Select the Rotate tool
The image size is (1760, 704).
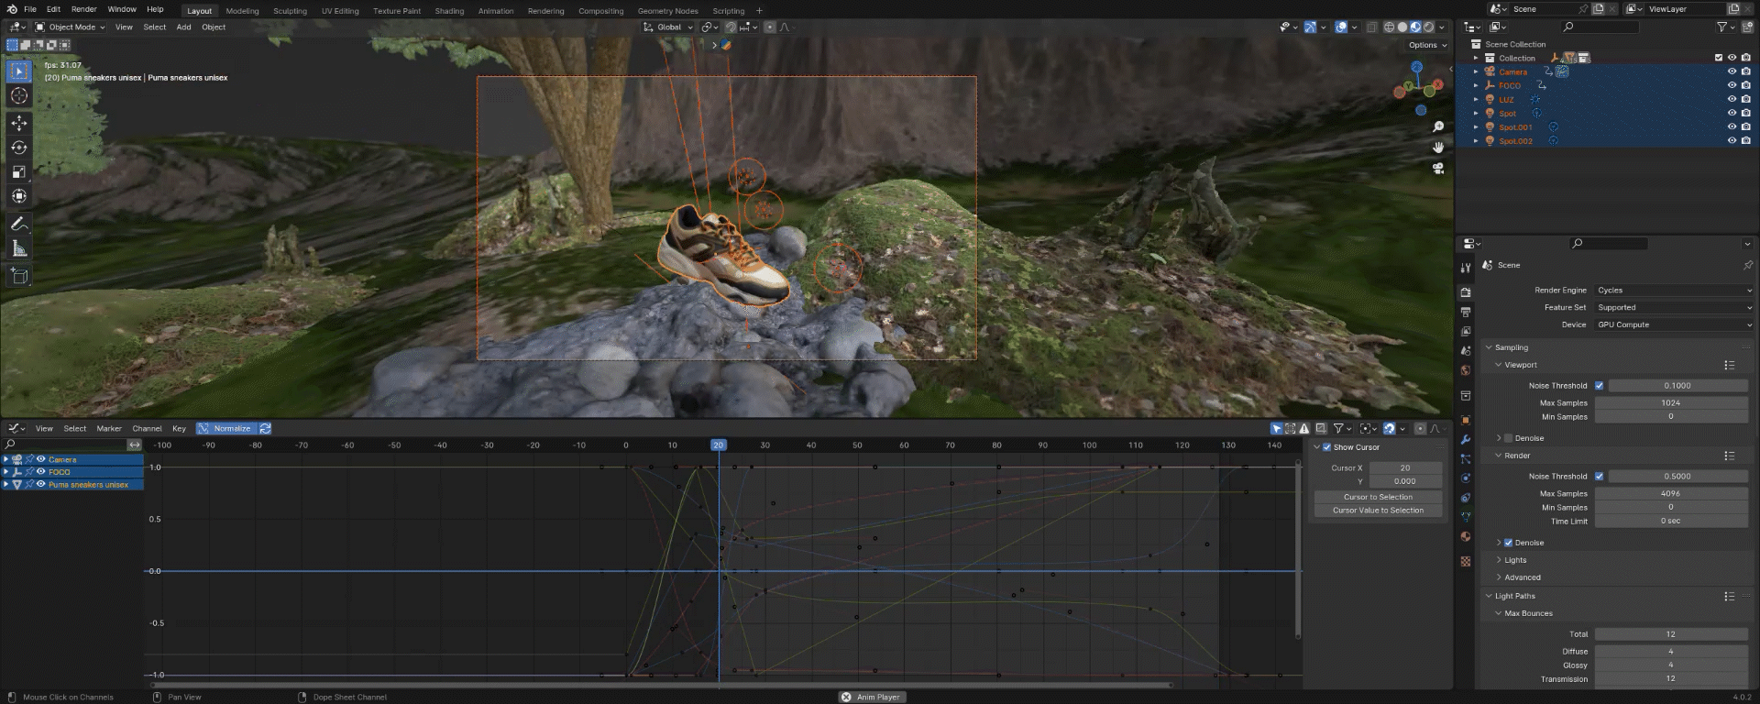point(19,148)
